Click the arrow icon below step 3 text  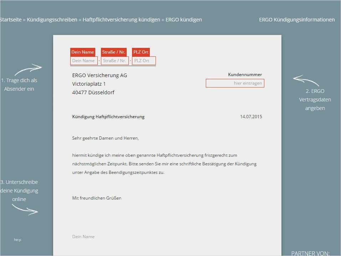click(x=25, y=209)
